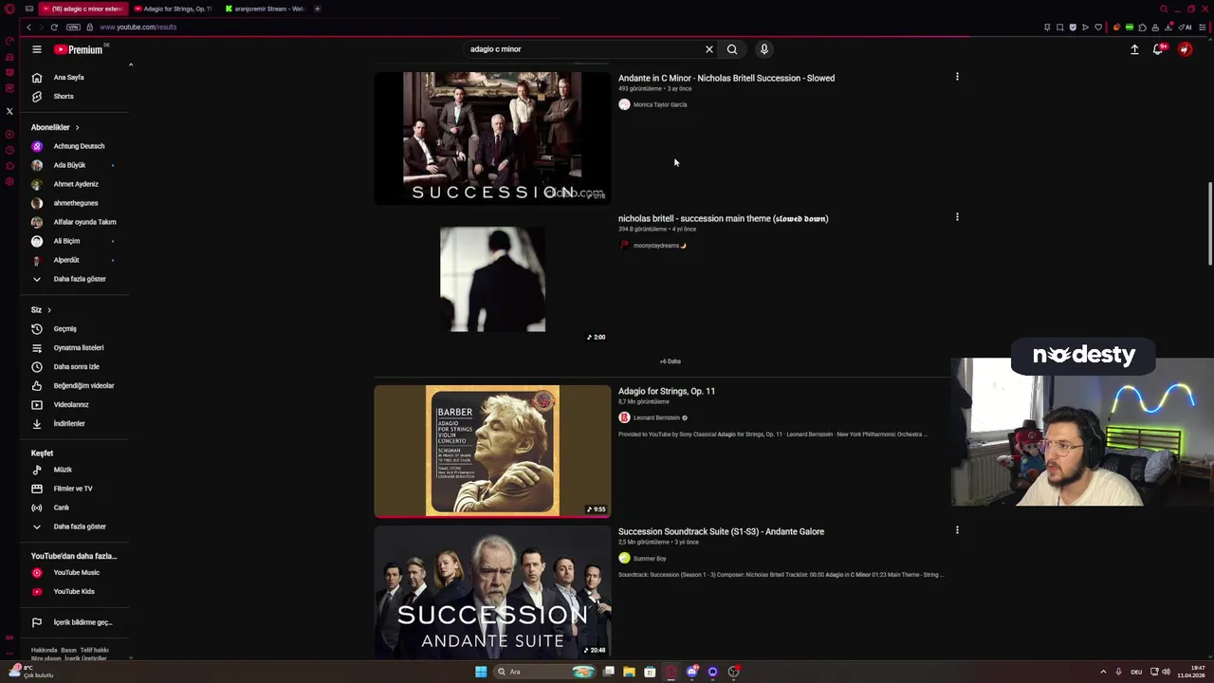
Task: Open the browser easy setup sliders icon
Action: [x=1202, y=27]
